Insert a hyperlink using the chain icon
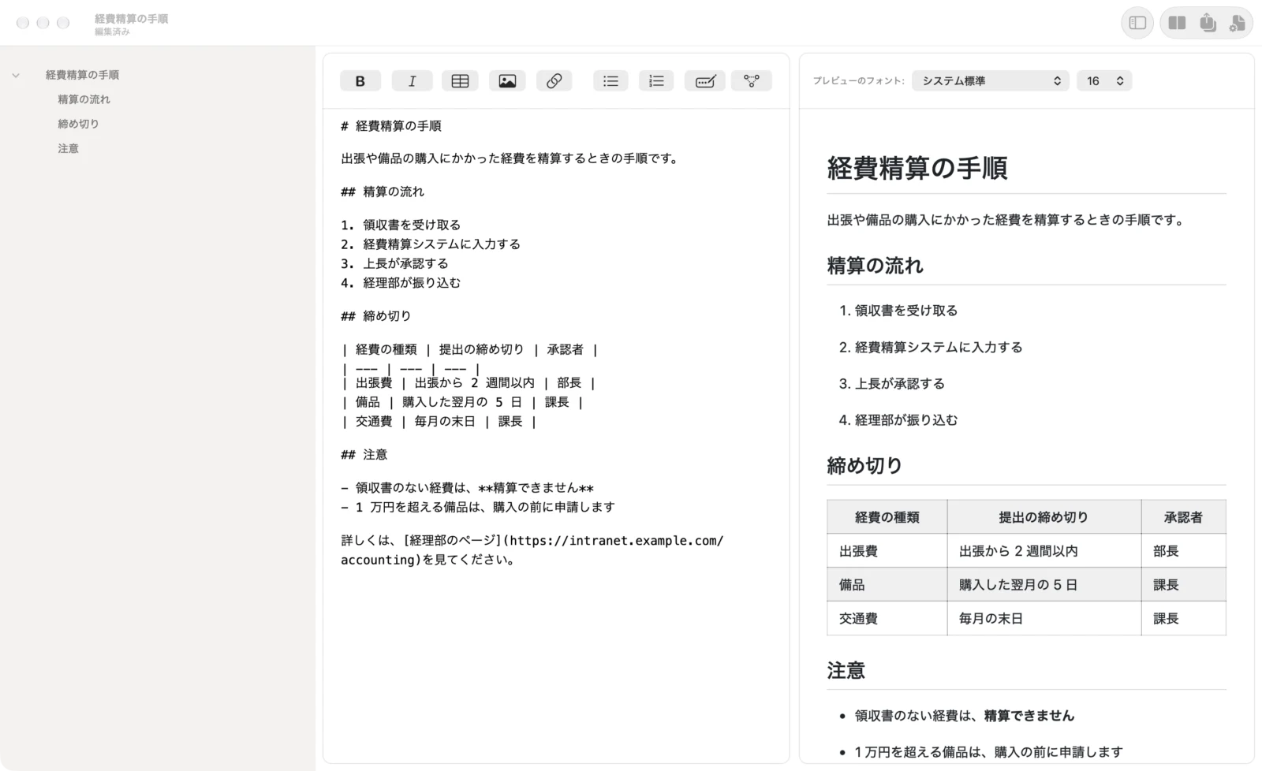The height and width of the screenshot is (771, 1262). pos(554,80)
